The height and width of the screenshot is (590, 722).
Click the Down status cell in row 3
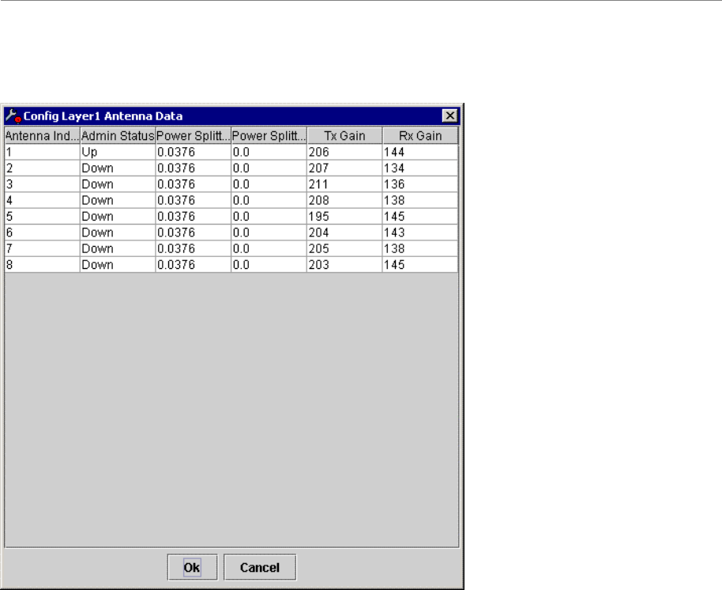click(118, 184)
